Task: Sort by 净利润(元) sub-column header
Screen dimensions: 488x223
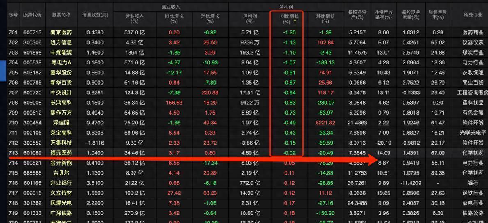Action: pyautogui.click(x=250, y=18)
